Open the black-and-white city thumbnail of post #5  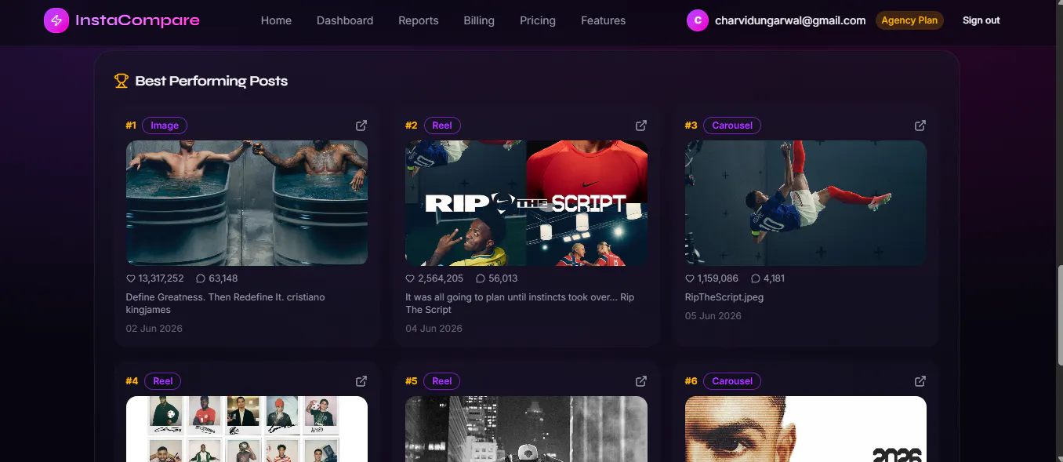pos(526,429)
